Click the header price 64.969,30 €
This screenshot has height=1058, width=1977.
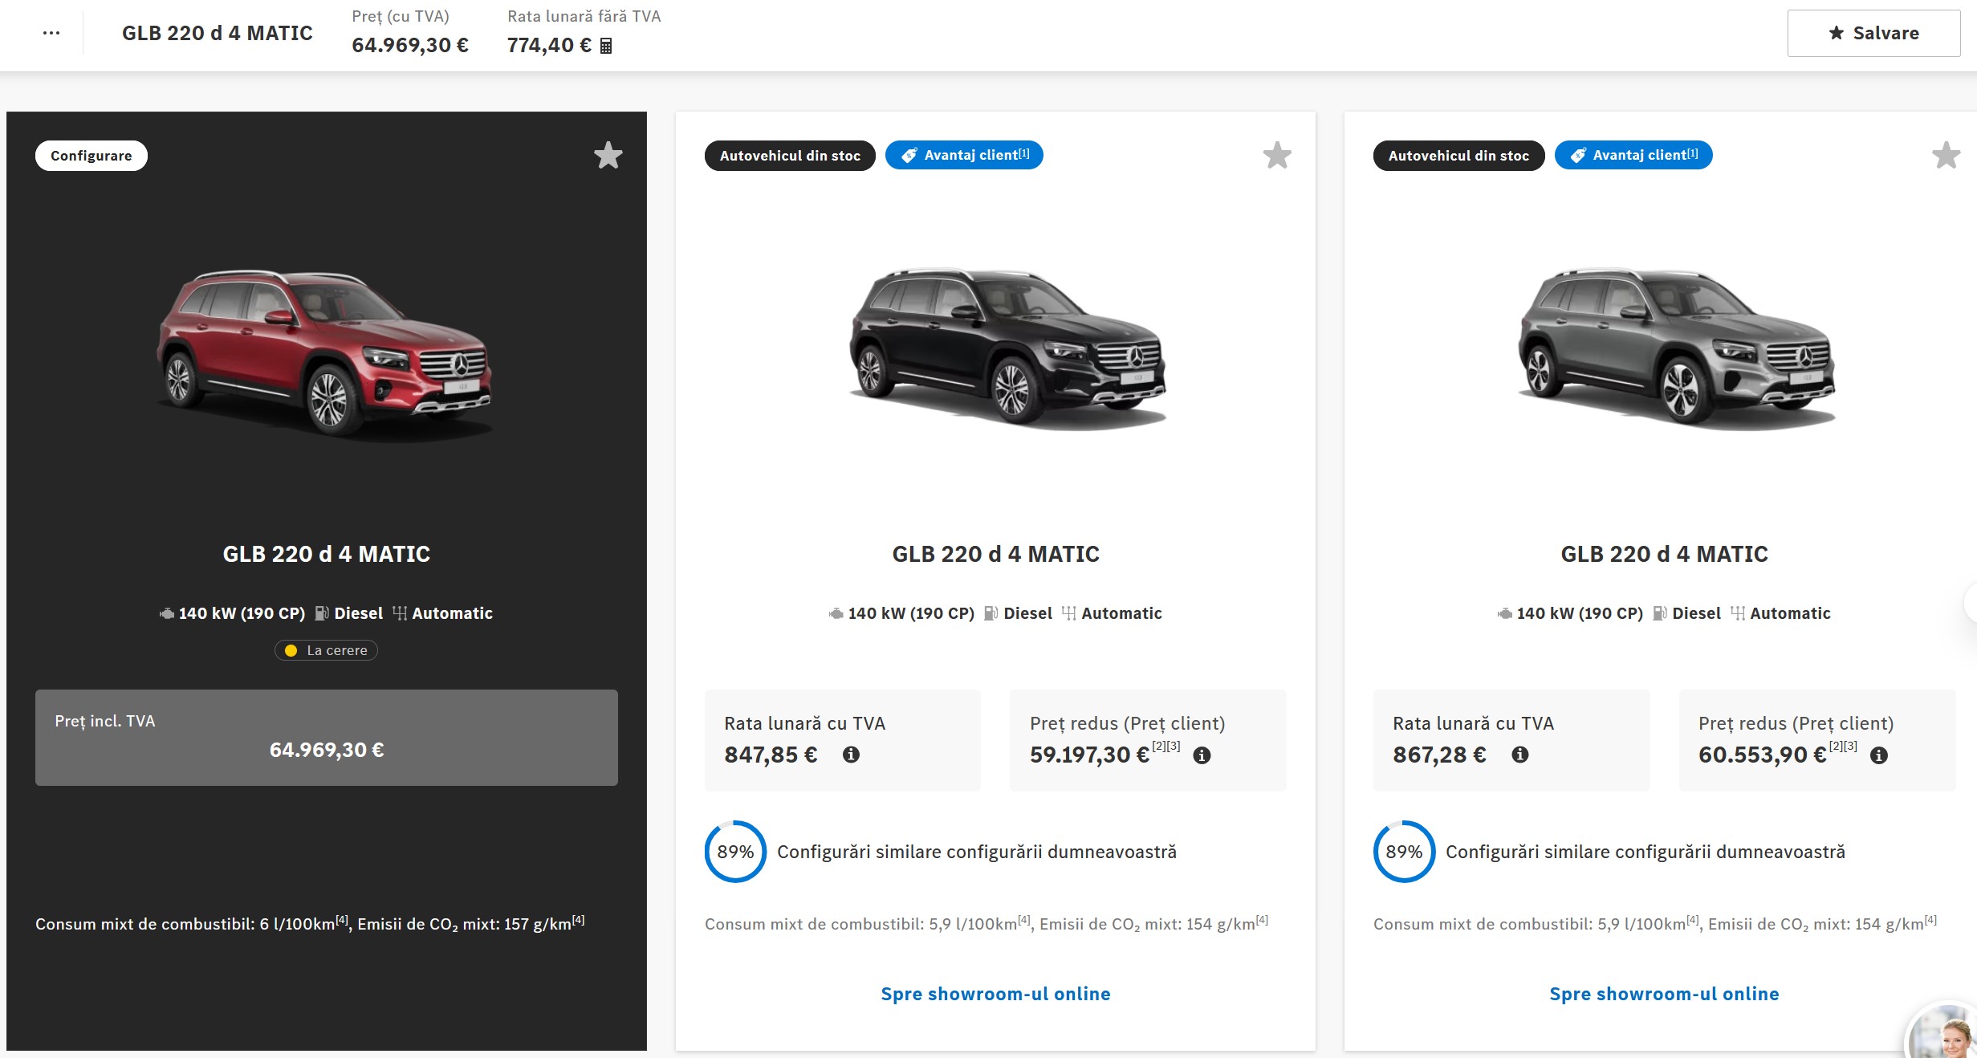410,45
